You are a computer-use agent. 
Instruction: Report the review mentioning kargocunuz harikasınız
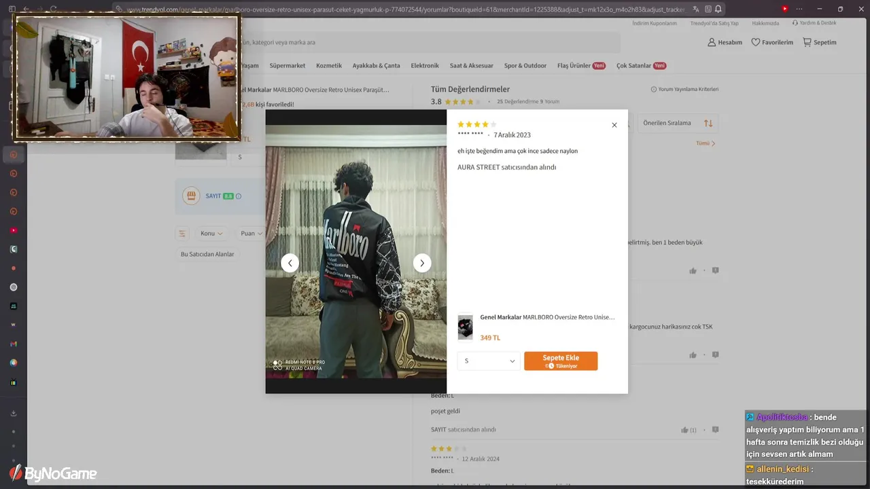(x=715, y=355)
